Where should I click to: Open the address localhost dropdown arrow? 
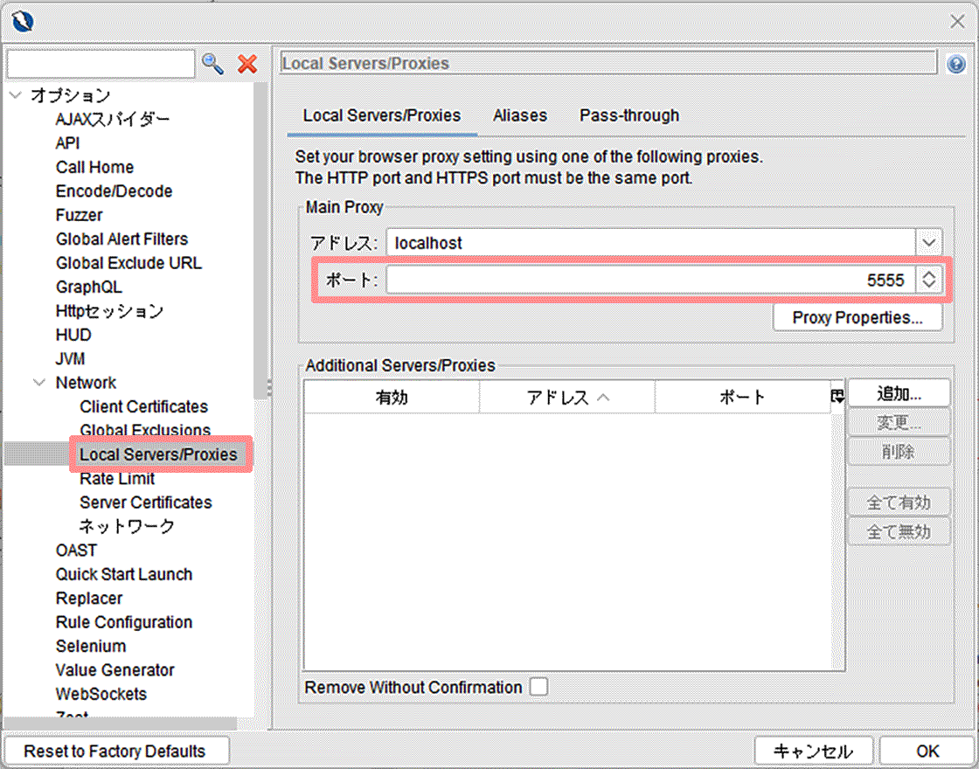[x=928, y=242]
